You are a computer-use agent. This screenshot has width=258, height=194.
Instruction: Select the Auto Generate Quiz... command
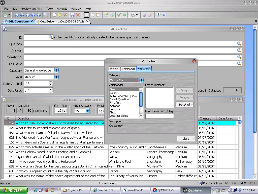123,96
